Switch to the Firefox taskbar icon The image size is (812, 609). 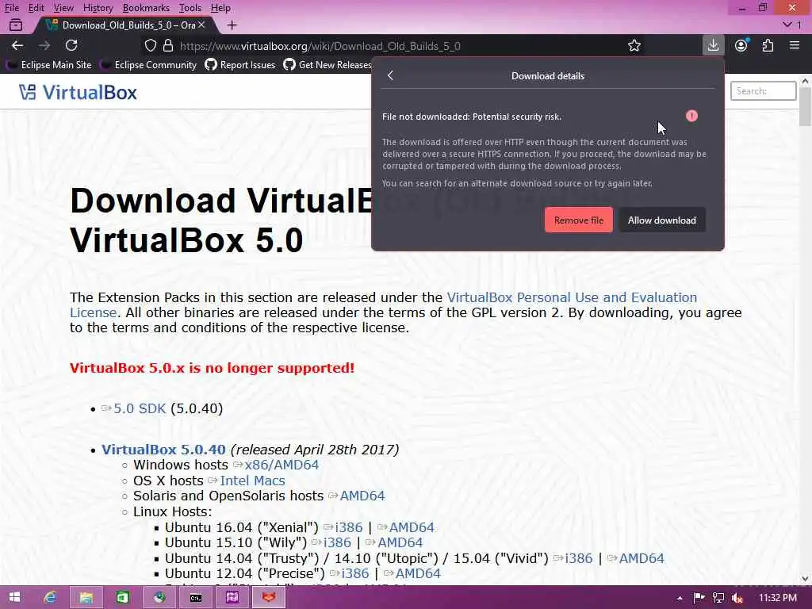click(268, 598)
